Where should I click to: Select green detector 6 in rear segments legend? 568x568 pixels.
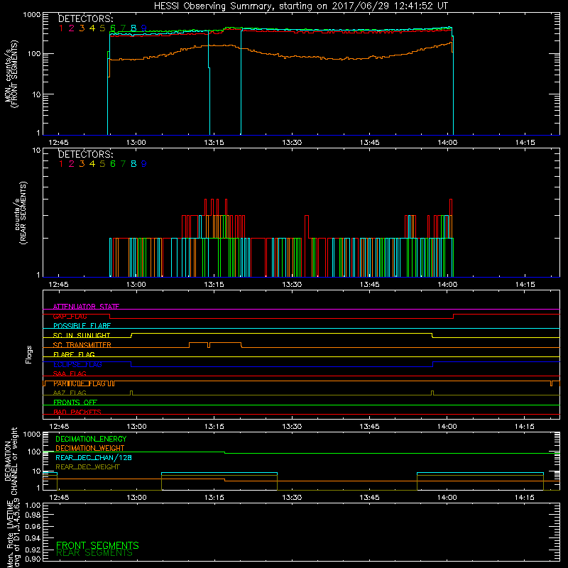tap(113, 164)
